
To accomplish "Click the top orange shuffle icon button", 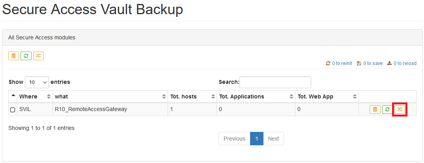I will pos(38,56).
